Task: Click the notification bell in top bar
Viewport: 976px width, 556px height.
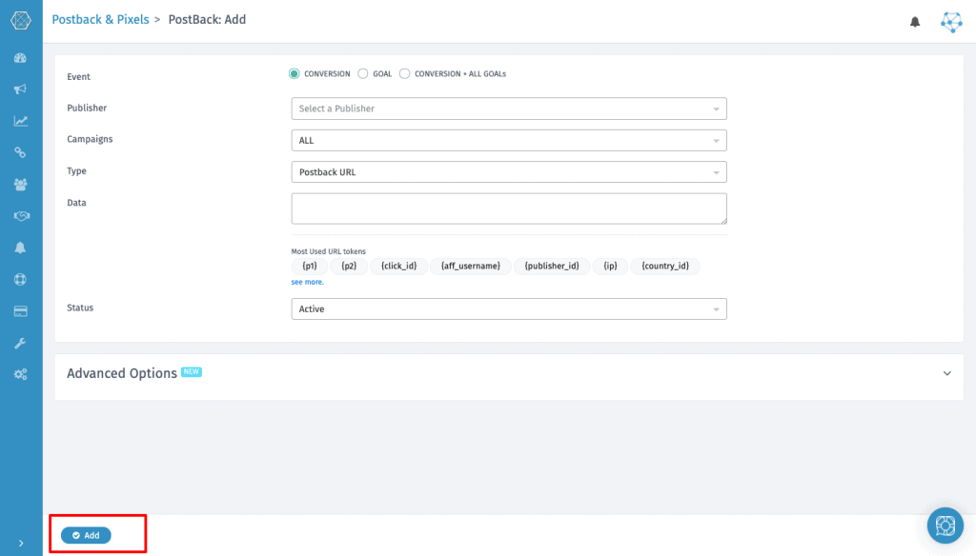Action: (x=914, y=23)
